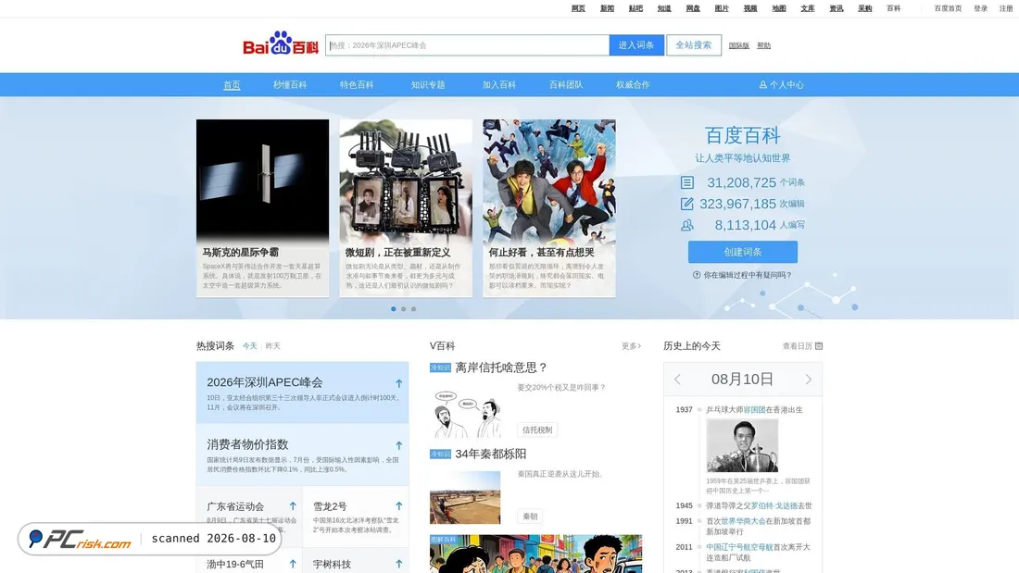1019x573 pixels.
Task: Switch hot searches to 今天 tab
Action: tap(249, 346)
